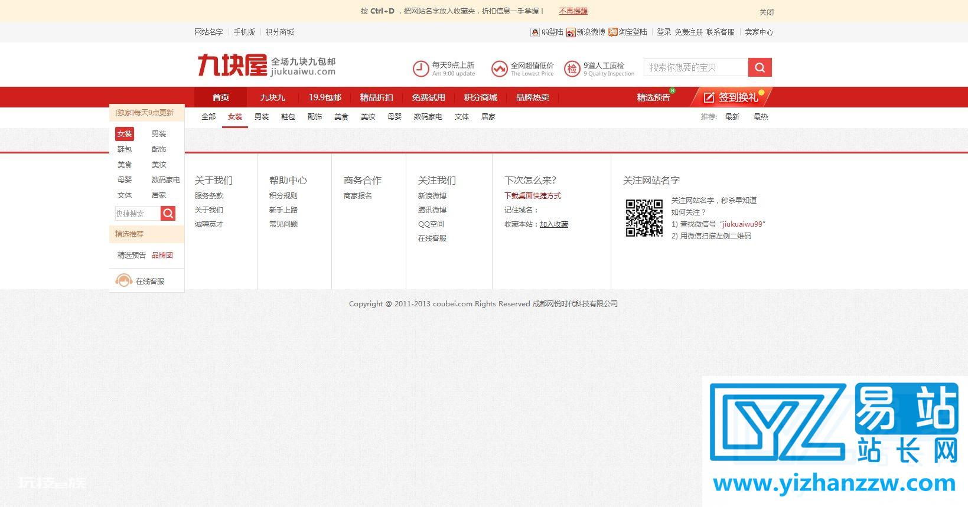
Task: Open the 品牌热卖 navigation tab
Action: pos(532,97)
